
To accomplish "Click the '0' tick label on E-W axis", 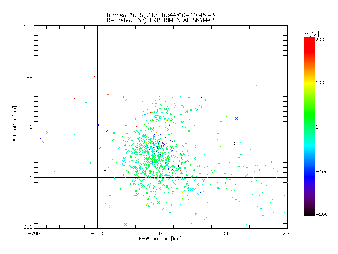I will (161, 233).
